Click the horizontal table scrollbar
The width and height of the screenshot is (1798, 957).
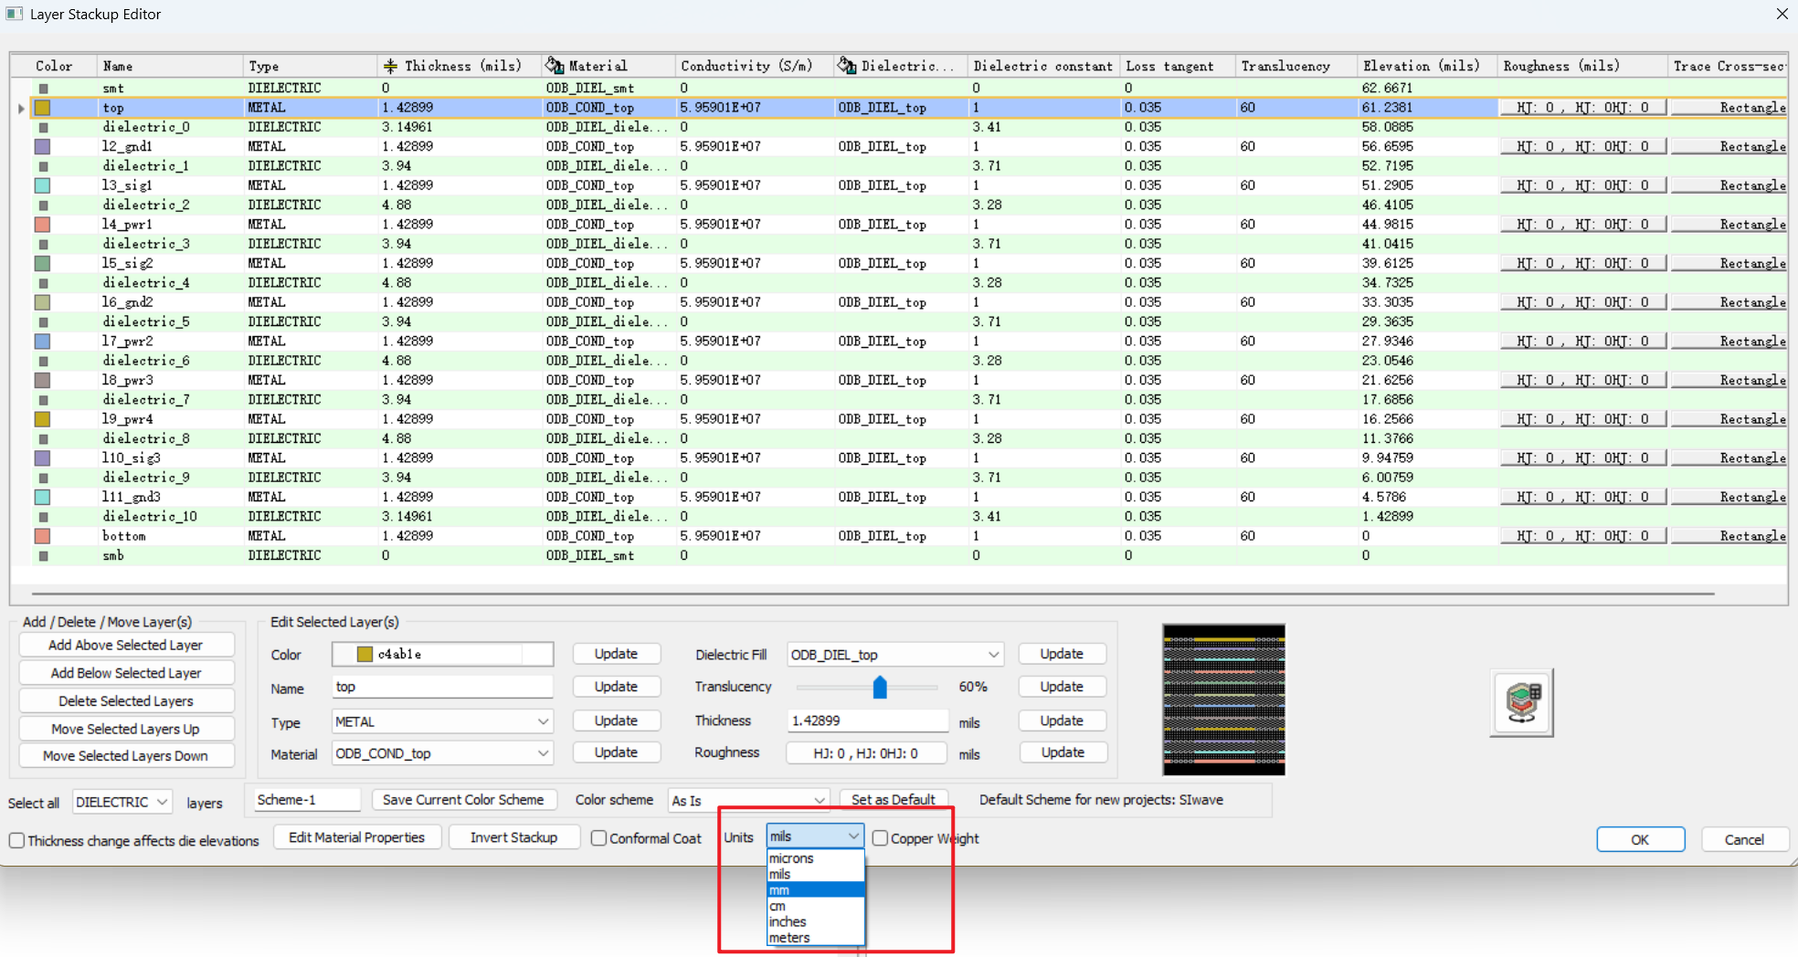click(873, 594)
